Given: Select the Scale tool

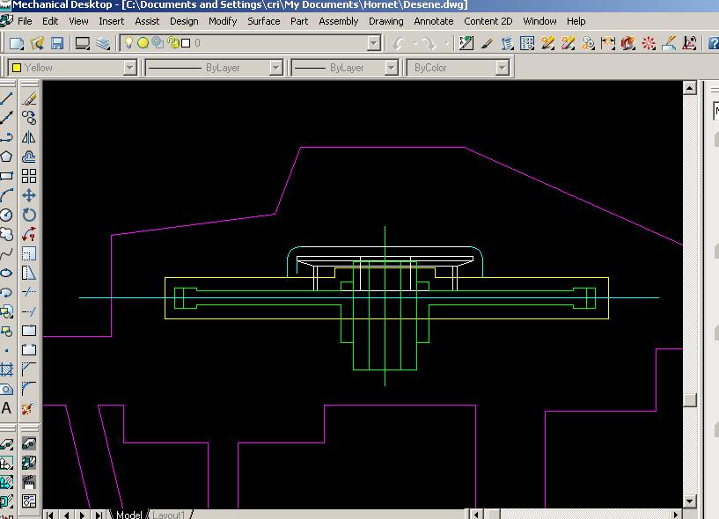Looking at the screenshot, I should pyautogui.click(x=29, y=253).
